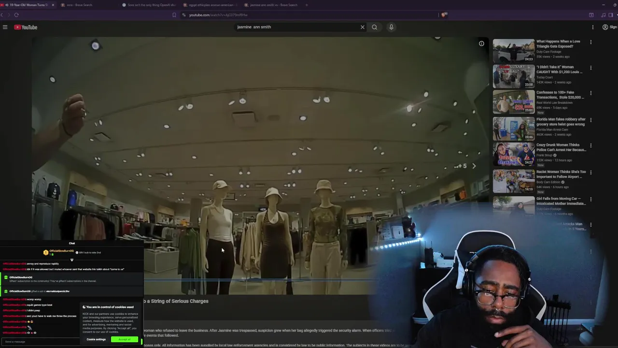
Task: Open the 'Real World Law Breakdown' channel name
Action: (554, 102)
